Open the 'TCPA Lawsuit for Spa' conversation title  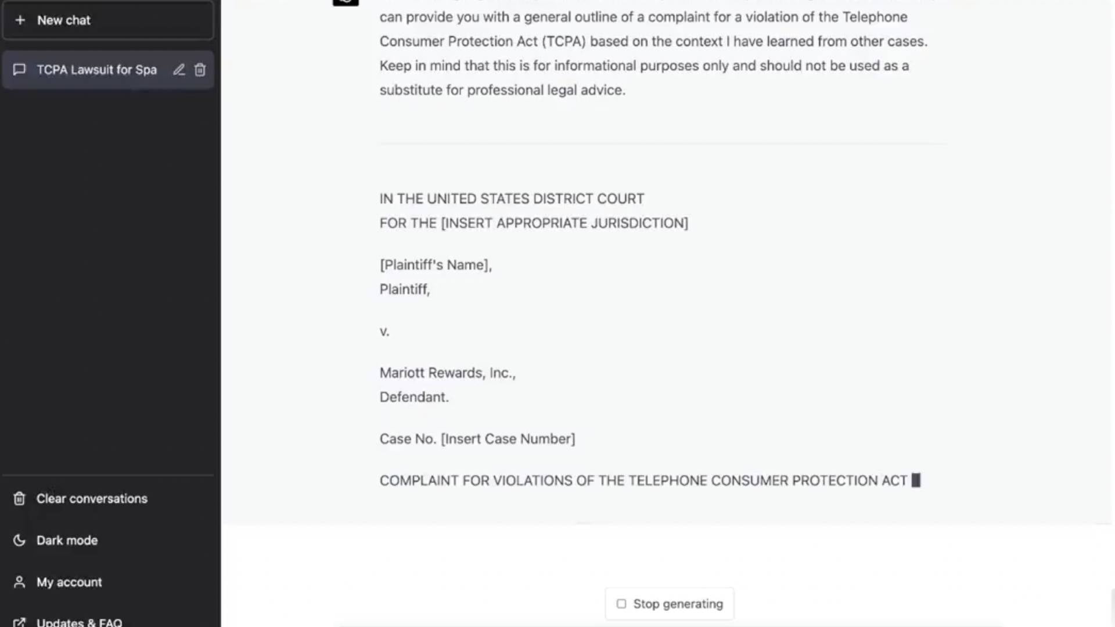pyautogui.click(x=96, y=70)
